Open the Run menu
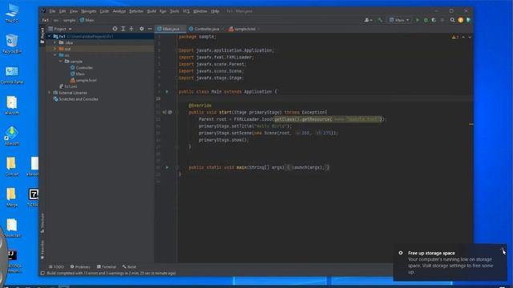This screenshot has width=513, height=288. coord(163,11)
